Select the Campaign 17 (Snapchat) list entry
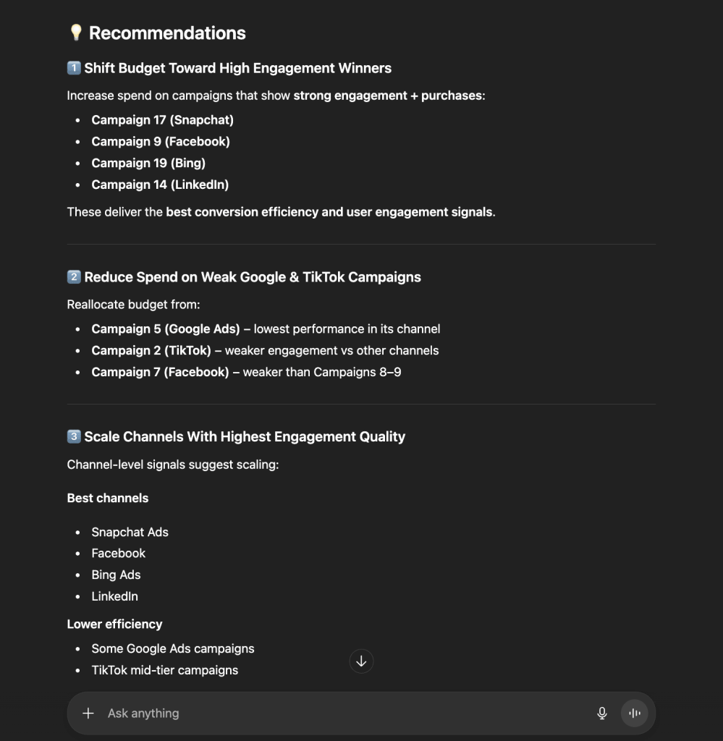Viewport: 723px width, 741px height. [x=162, y=120]
